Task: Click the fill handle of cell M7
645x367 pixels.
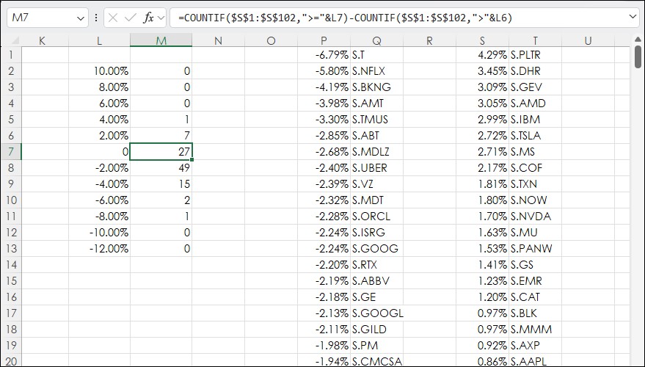Action: (x=192, y=159)
